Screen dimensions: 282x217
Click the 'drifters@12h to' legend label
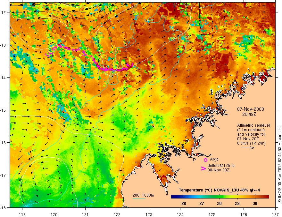tap(221, 166)
